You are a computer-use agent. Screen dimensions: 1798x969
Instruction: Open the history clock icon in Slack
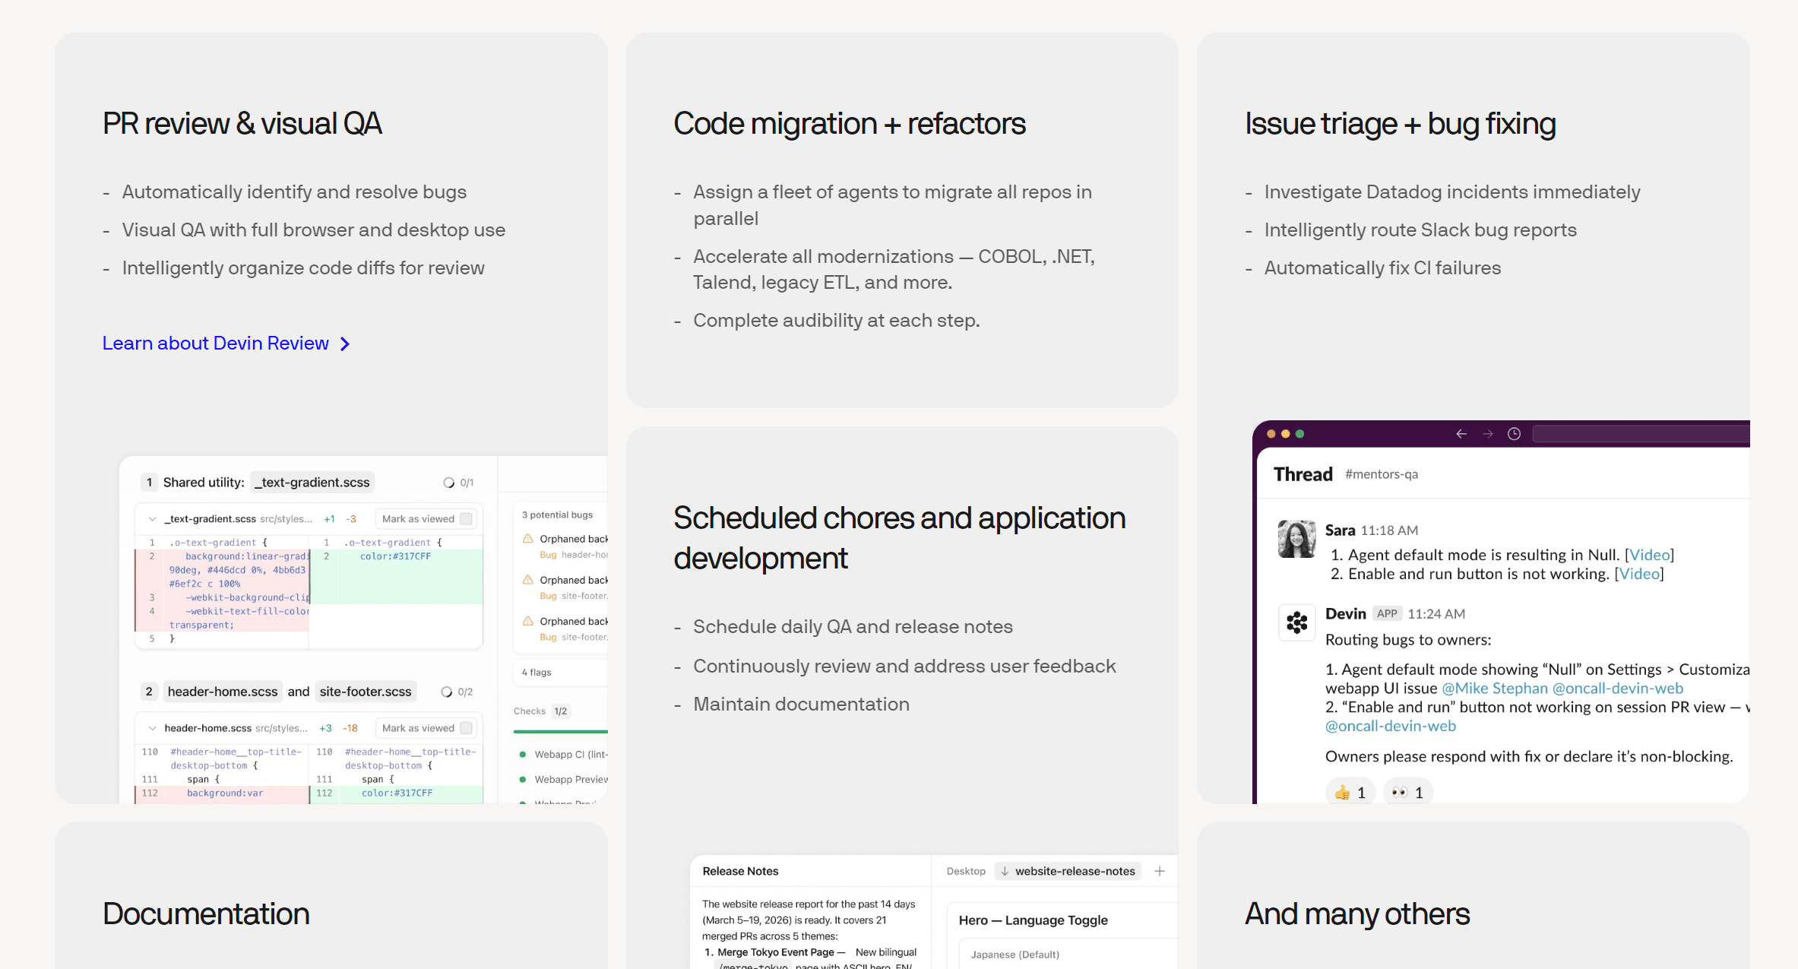click(1514, 434)
